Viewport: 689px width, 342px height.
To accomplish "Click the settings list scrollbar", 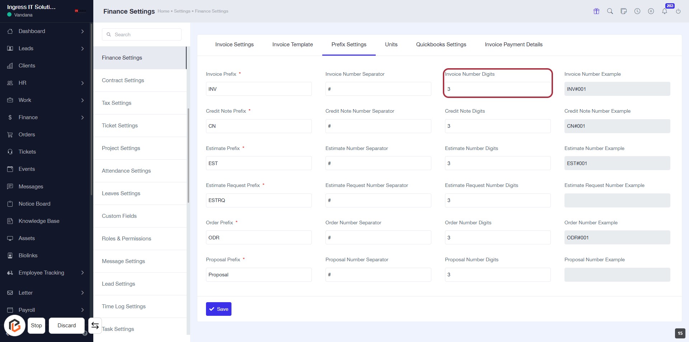I will (188, 156).
